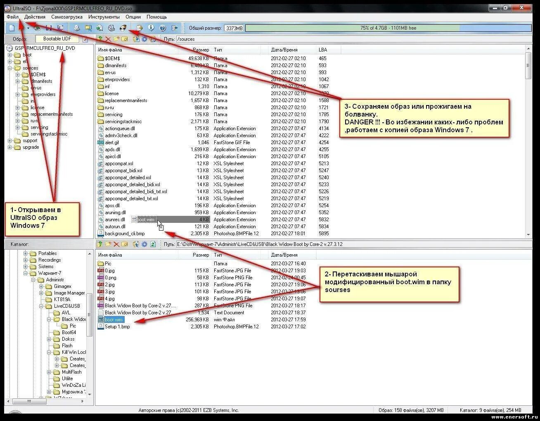
Task: Expand the support folder in image tree
Action: pyautogui.click(x=10, y=140)
